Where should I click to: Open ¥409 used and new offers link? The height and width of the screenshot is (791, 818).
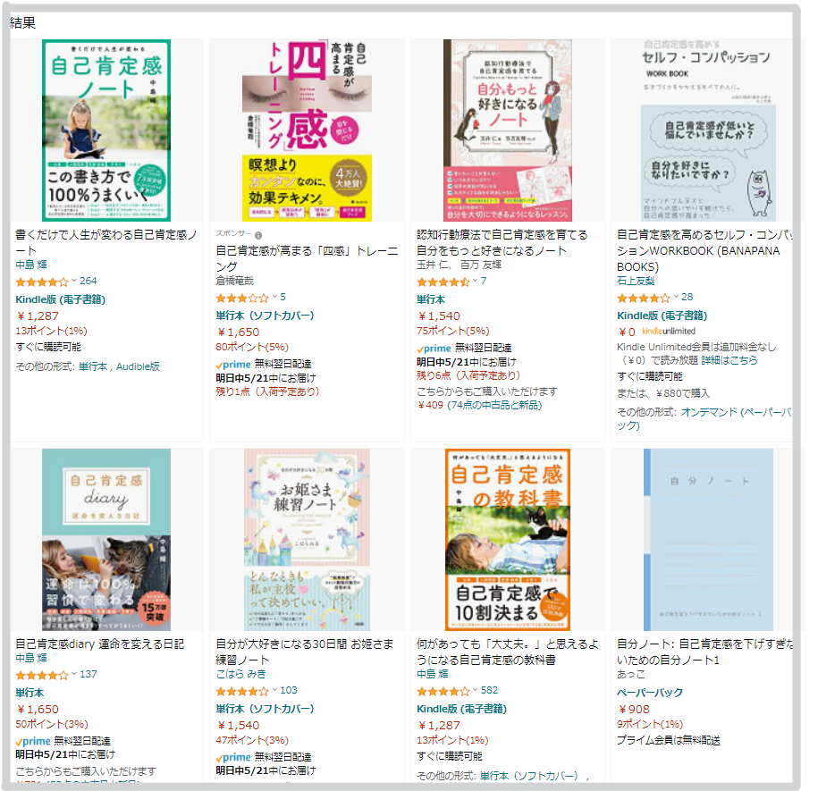[479, 405]
